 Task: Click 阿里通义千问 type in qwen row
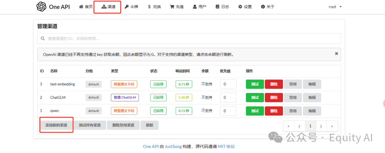124,111
